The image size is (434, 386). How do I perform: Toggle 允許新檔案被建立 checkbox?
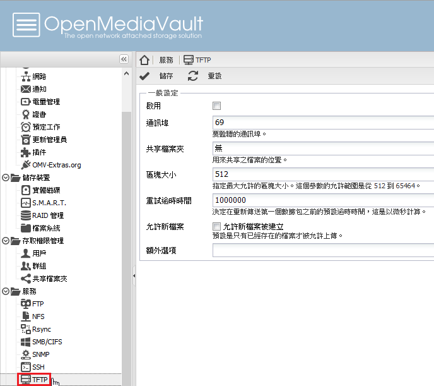click(216, 227)
